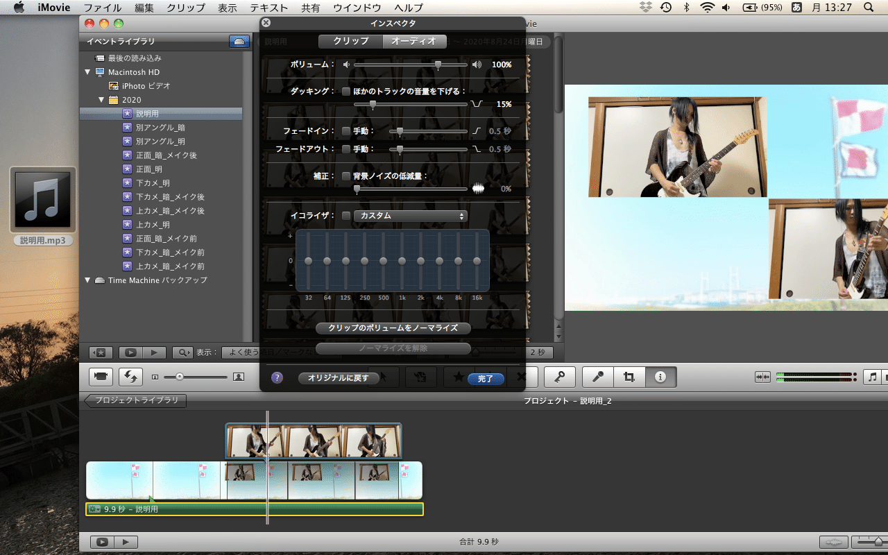Image resolution: width=888 pixels, height=555 pixels.
Task: Close the Inspector with its X button
Action: [266, 23]
